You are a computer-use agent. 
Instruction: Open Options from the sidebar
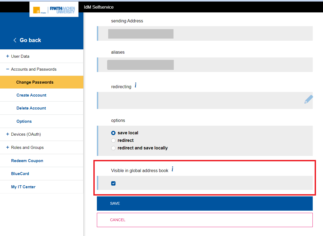pos(24,121)
